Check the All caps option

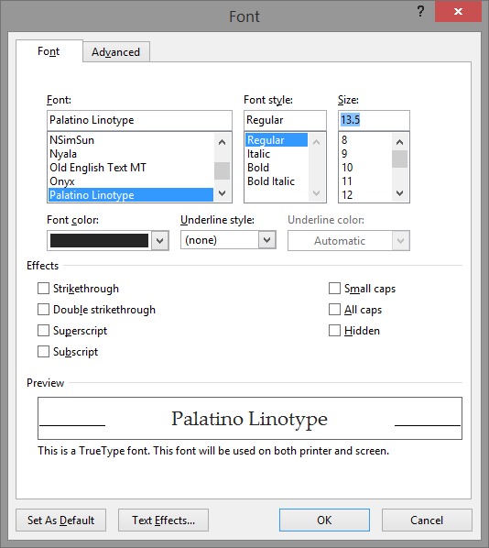[x=334, y=310]
